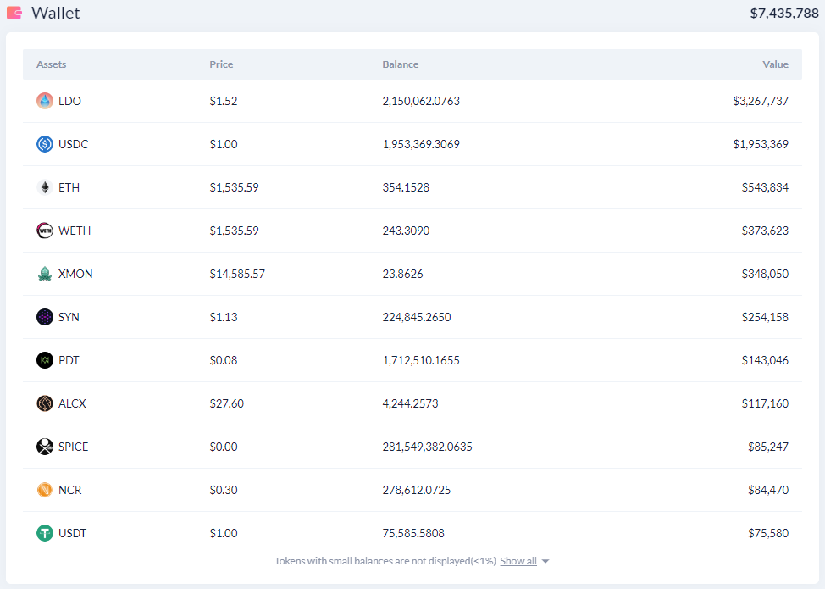This screenshot has width=825, height=589.
Task: Click the total $7,435,788 wallet value
Action: 784,14
